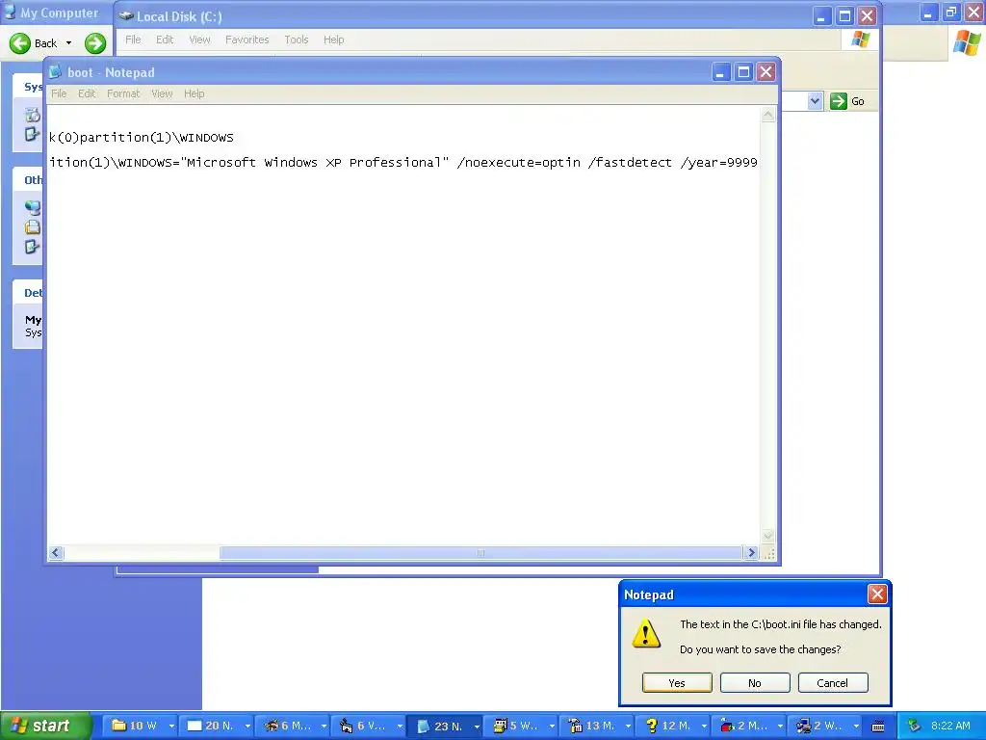Screen dimensions: 986x740
Task: Close the Local Disk (C:) window
Action: (868, 15)
